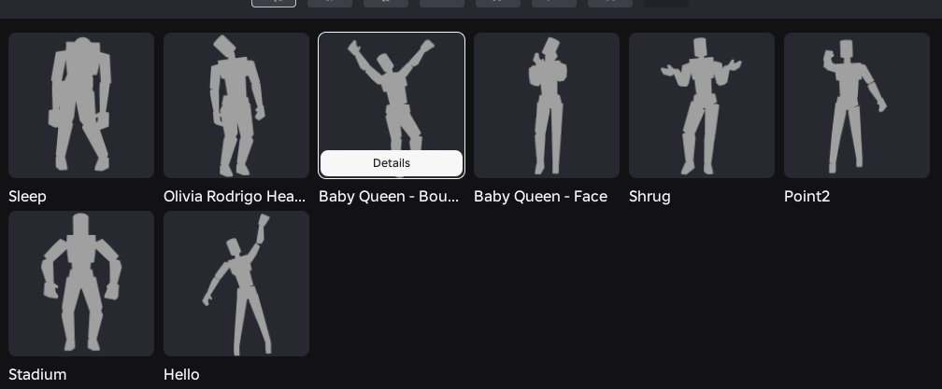942x389 pixels.
Task: Click the 'Hello' name label
Action: [181, 375]
